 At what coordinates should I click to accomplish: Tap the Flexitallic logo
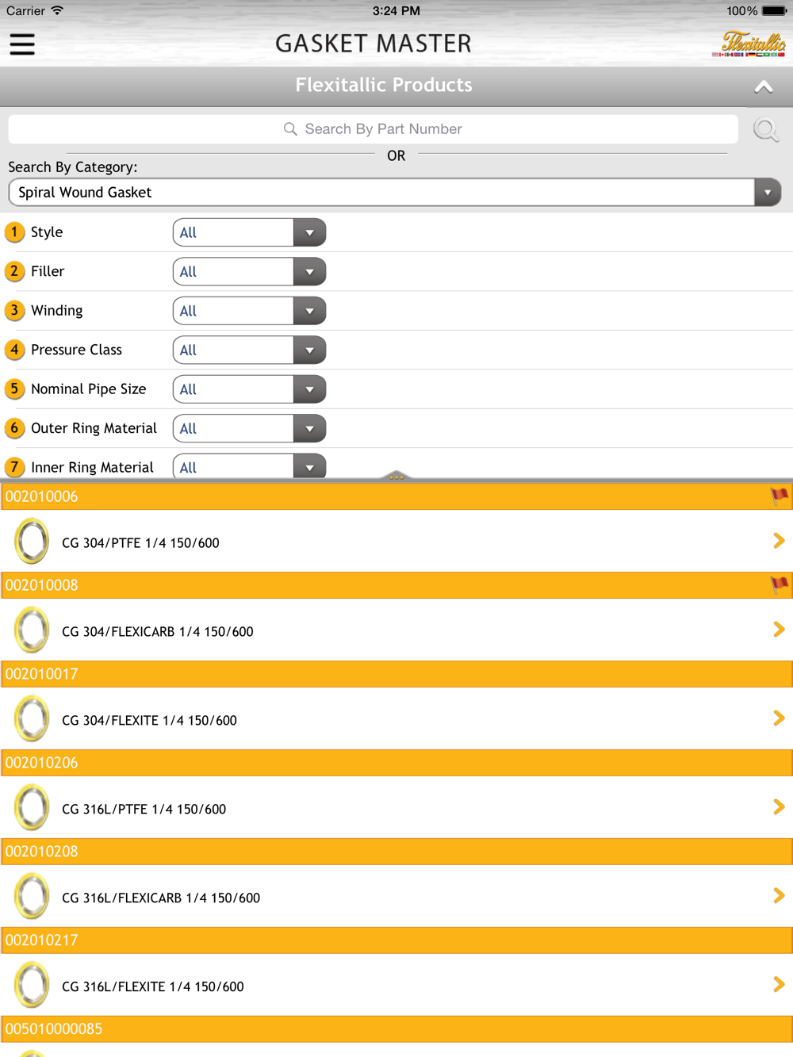point(749,44)
